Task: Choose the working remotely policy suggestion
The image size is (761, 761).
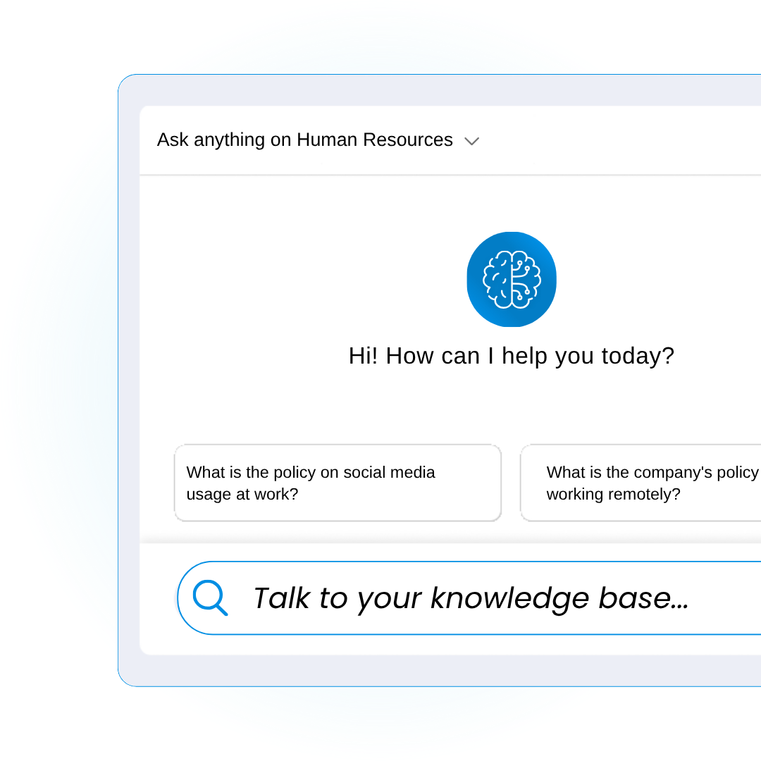Action: [x=641, y=483]
